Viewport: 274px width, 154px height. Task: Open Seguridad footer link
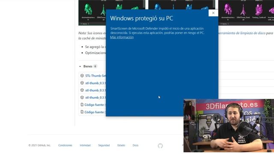[x=104, y=145]
